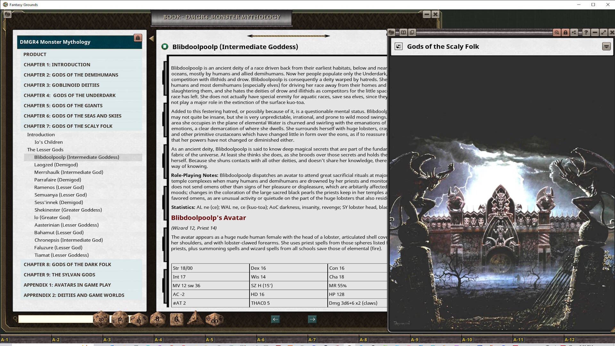Viewport: 615px width, 346px height.
Task: Select hotkey slot A-1
Action: tap(26, 340)
